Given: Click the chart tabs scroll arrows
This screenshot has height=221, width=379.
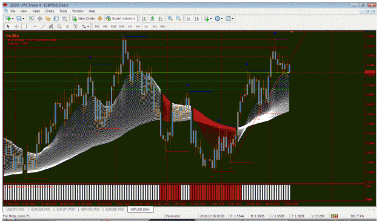Looking at the screenshot, I should tap(371, 209).
